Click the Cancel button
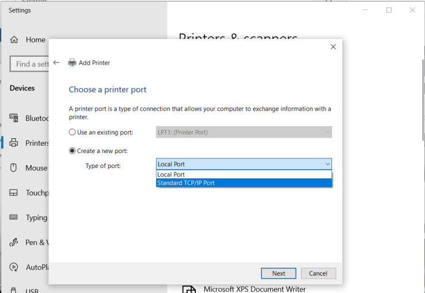Viewport: 425px width, 293px height. pyautogui.click(x=318, y=274)
